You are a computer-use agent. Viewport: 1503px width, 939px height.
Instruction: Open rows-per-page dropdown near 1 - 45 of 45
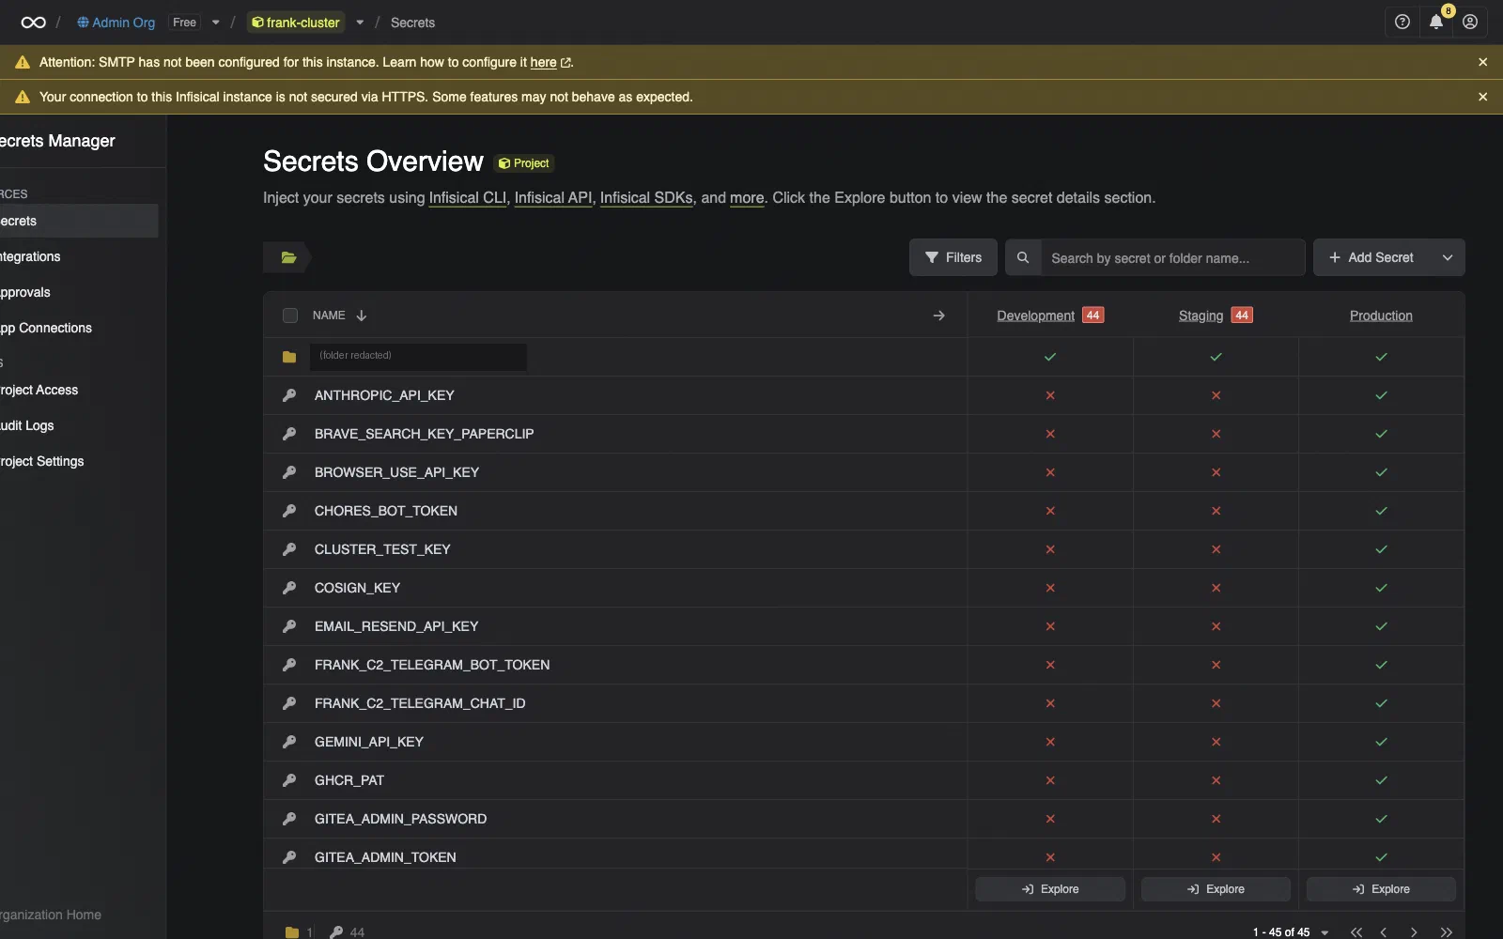(1325, 932)
